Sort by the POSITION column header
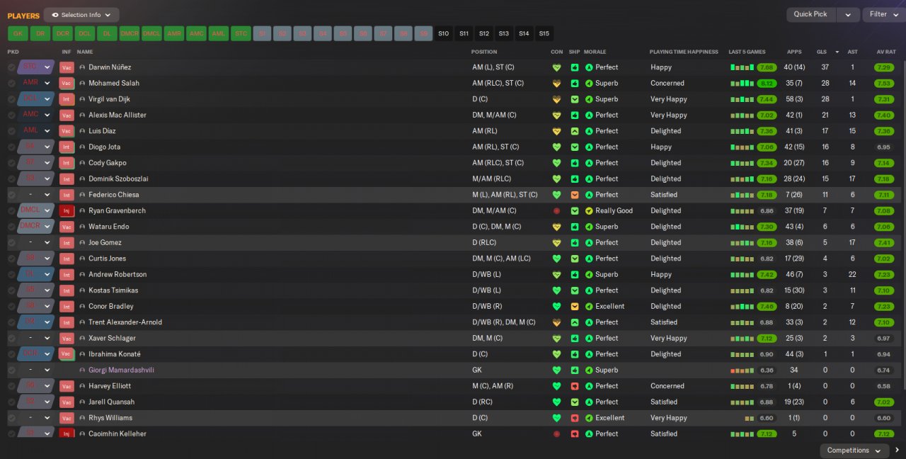The width and height of the screenshot is (906, 459). tap(484, 52)
